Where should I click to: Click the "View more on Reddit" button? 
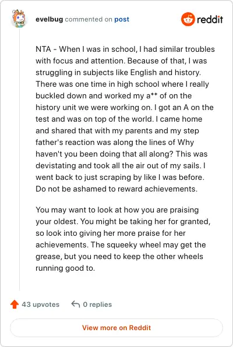(116, 328)
